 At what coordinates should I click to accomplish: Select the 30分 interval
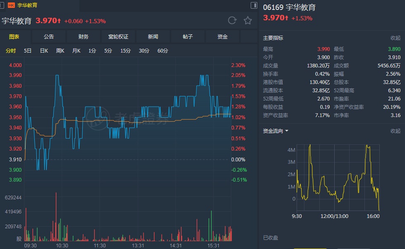tap(144, 50)
